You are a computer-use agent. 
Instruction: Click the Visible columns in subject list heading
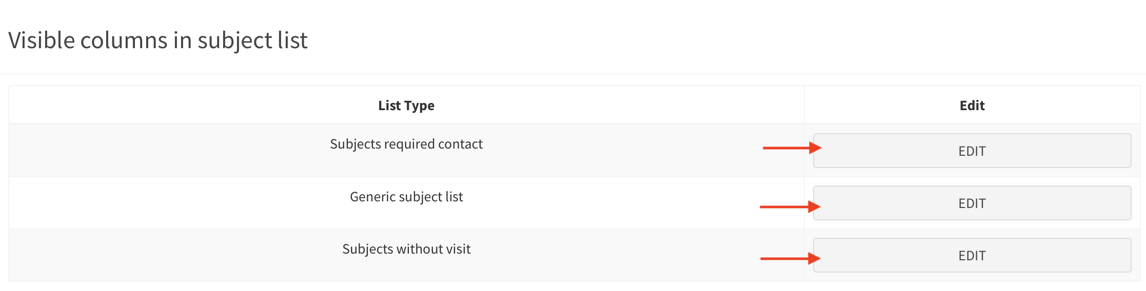pyautogui.click(x=157, y=40)
